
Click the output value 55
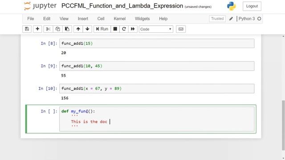coord(63,76)
